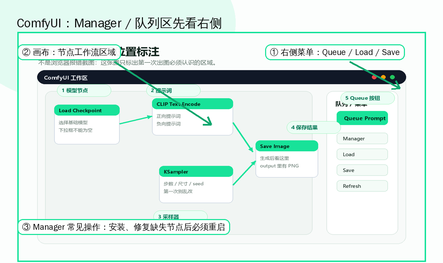This screenshot has height=263, width=443.
Task: Select the Load Checkpoint node header
Action: 87,110
